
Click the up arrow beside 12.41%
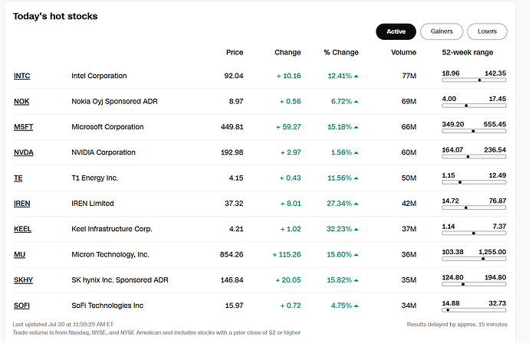coord(356,77)
